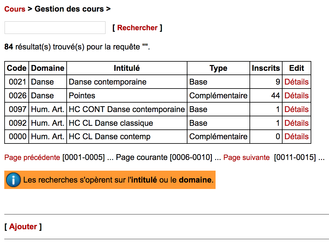The width and height of the screenshot is (329, 243).
Task: Click the Domaine column header
Action: click(48, 68)
